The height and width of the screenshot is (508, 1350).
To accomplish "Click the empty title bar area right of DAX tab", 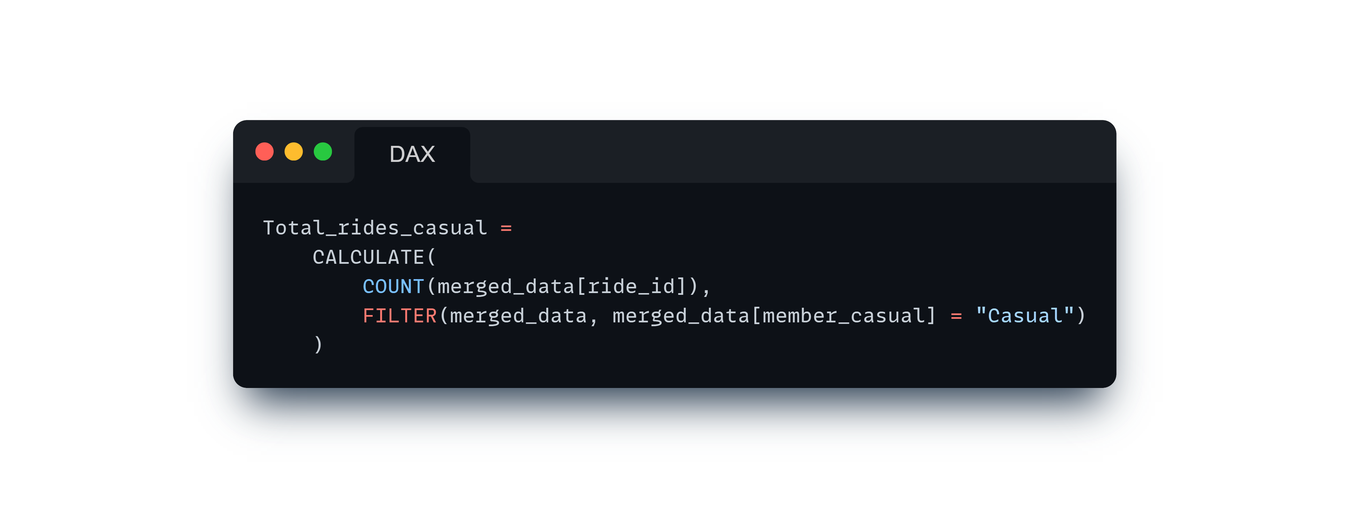I will point(793,152).
